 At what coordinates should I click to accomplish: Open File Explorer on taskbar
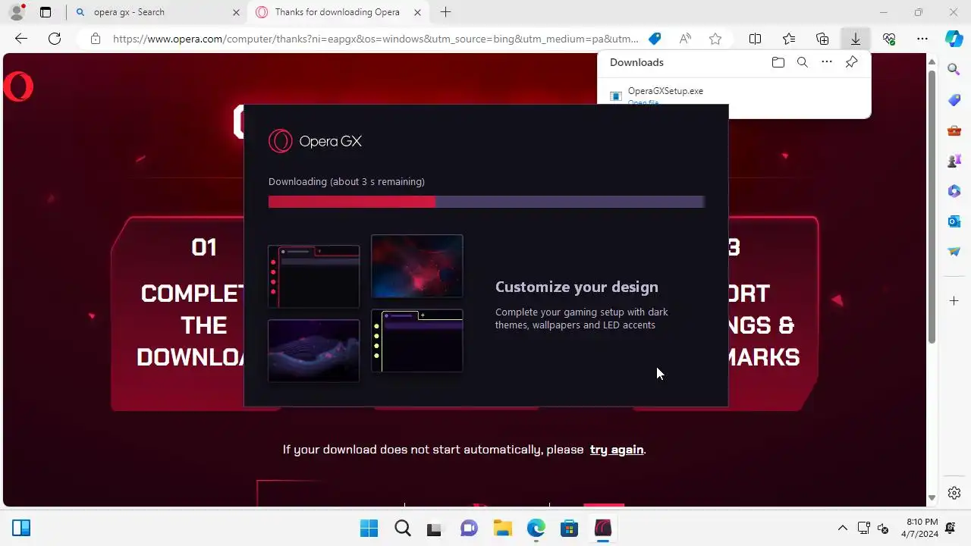pos(502,528)
